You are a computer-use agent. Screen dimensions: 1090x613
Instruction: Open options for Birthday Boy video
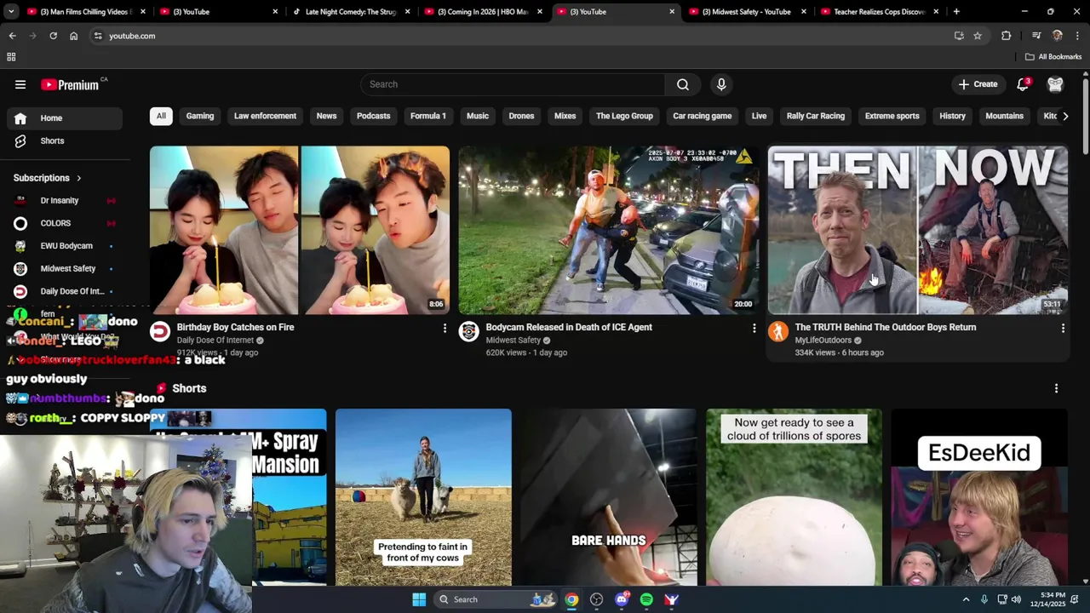pos(445,328)
